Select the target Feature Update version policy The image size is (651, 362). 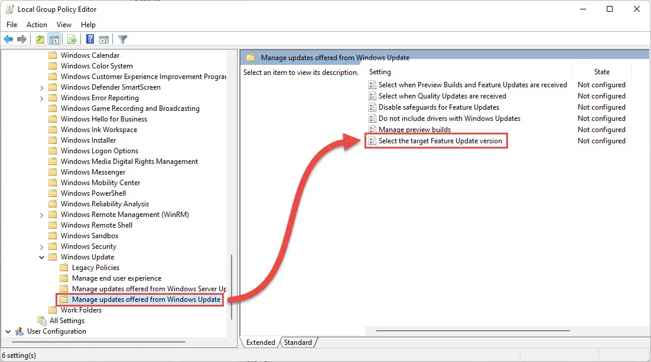tap(440, 141)
